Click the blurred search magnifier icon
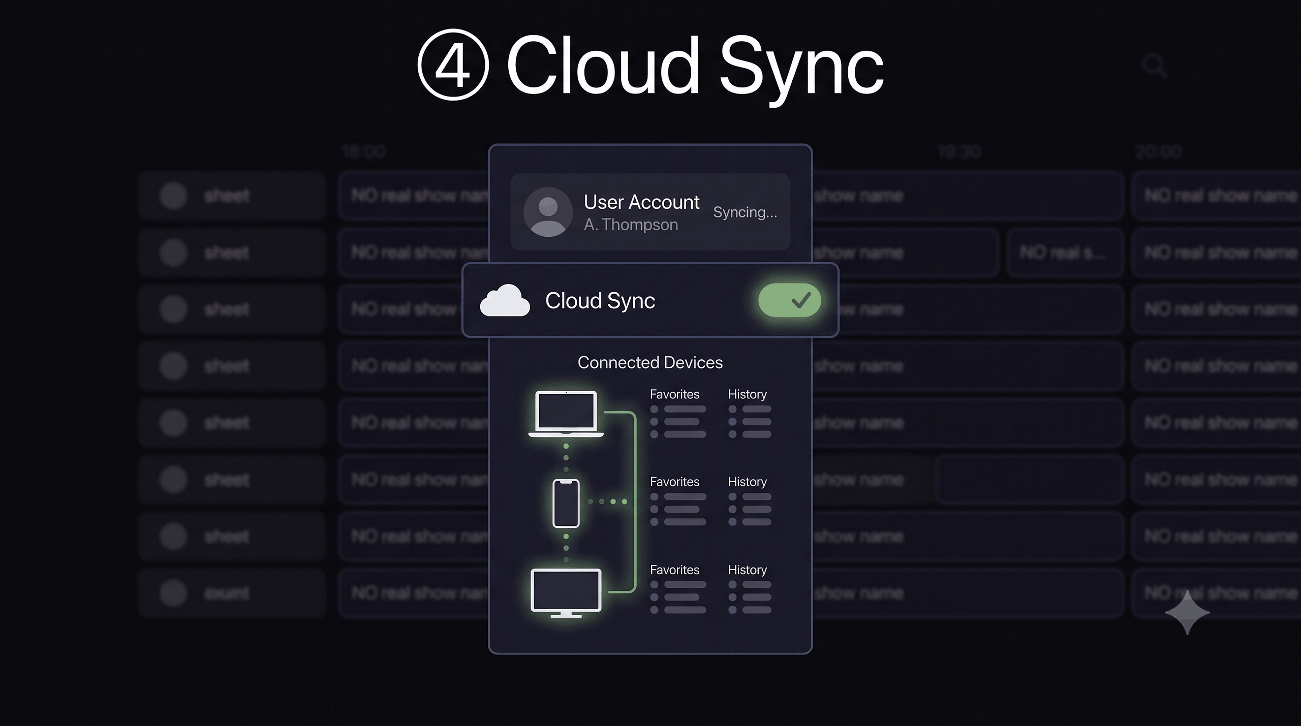This screenshot has height=726, width=1301. tap(1154, 67)
